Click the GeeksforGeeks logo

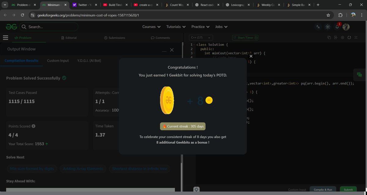click(11, 27)
